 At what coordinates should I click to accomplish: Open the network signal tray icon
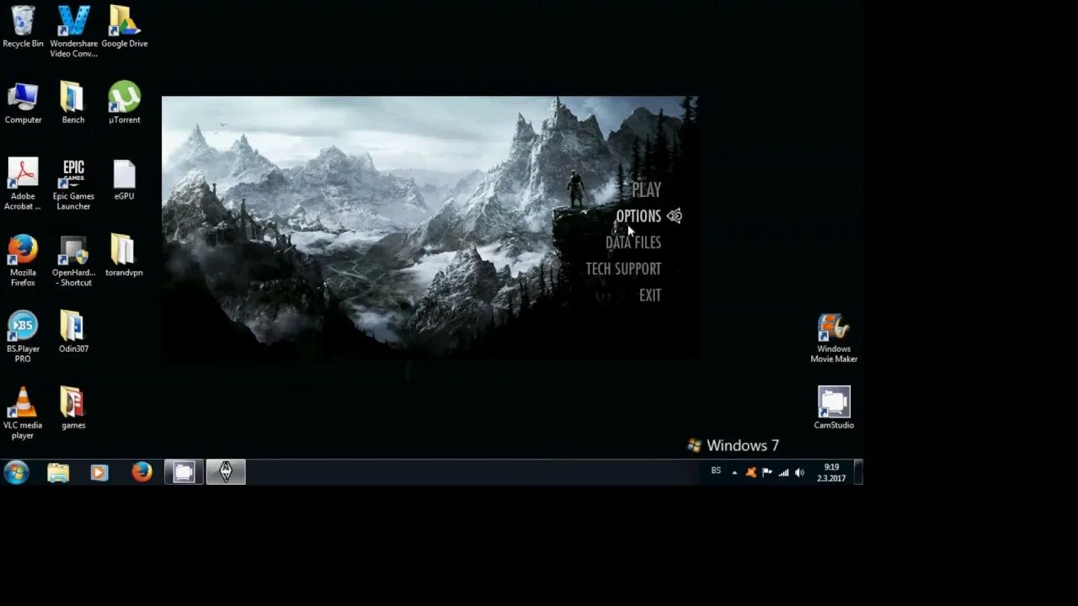(x=783, y=473)
